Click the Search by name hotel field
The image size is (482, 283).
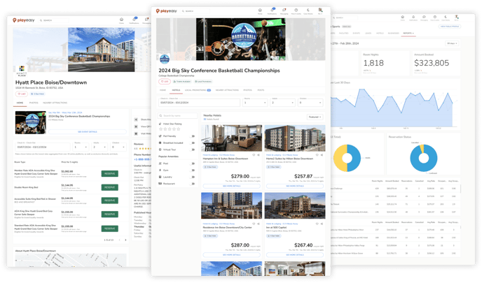pos(177,116)
